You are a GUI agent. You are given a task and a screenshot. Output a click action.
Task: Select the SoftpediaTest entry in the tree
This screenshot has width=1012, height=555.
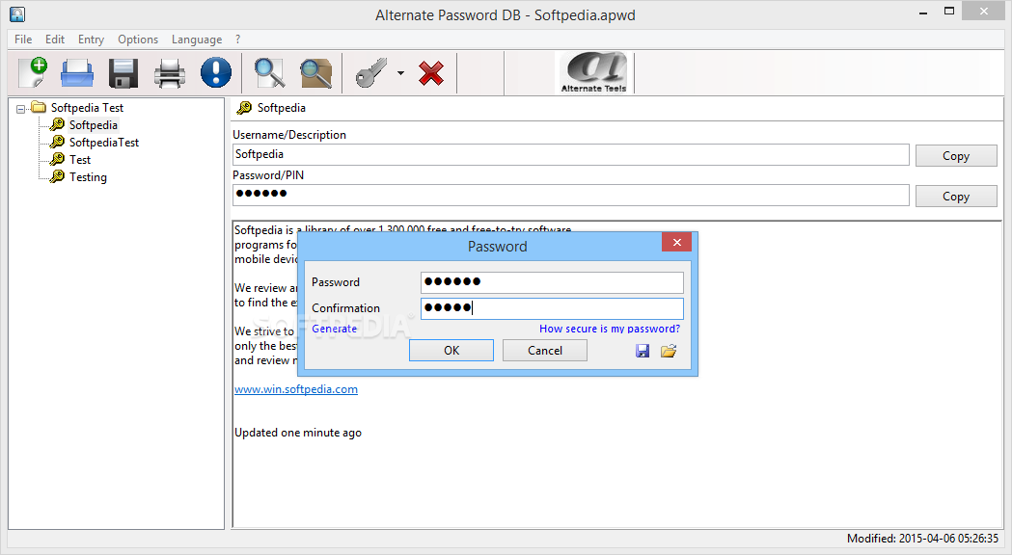click(x=104, y=143)
